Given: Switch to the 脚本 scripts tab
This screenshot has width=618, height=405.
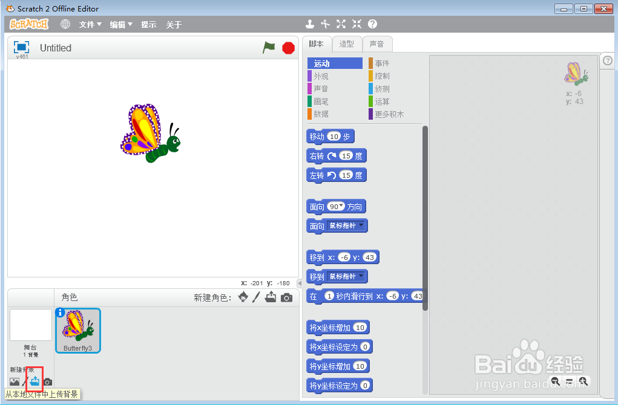Looking at the screenshot, I should (x=317, y=44).
